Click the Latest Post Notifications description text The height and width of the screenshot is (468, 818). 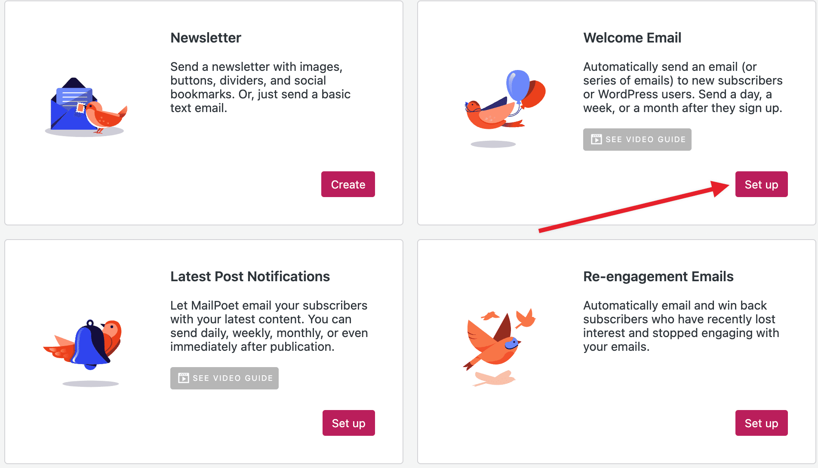[x=269, y=326]
